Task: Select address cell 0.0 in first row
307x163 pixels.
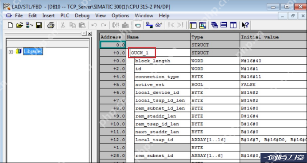Action: [113, 45]
